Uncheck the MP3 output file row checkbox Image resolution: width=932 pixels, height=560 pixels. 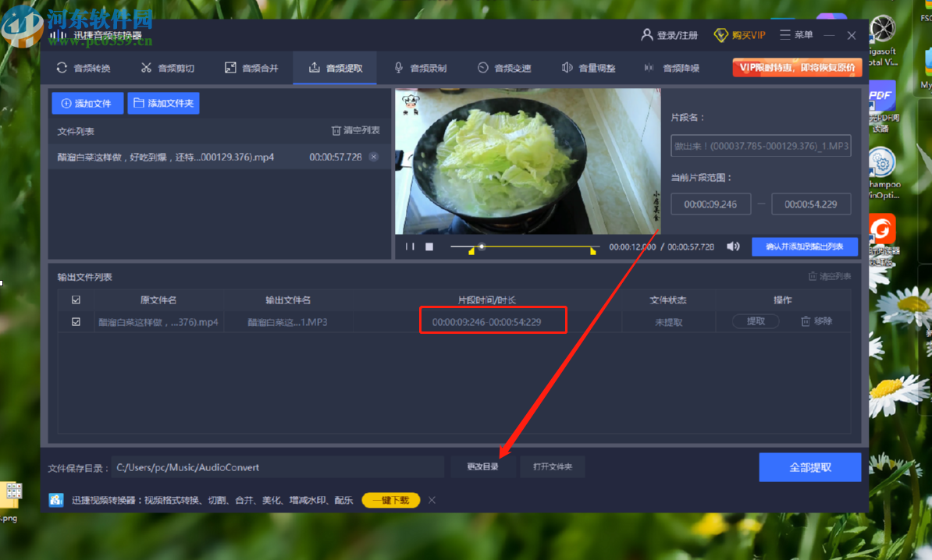point(75,320)
